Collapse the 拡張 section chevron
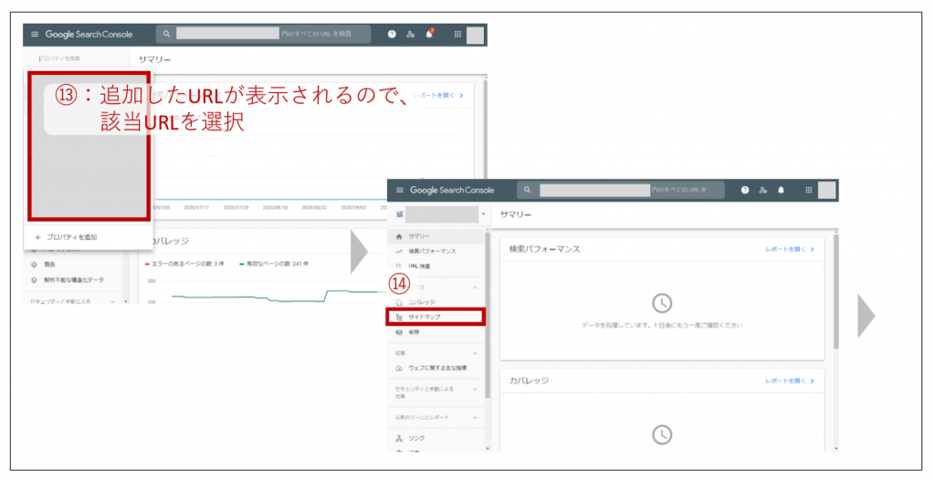 click(477, 352)
